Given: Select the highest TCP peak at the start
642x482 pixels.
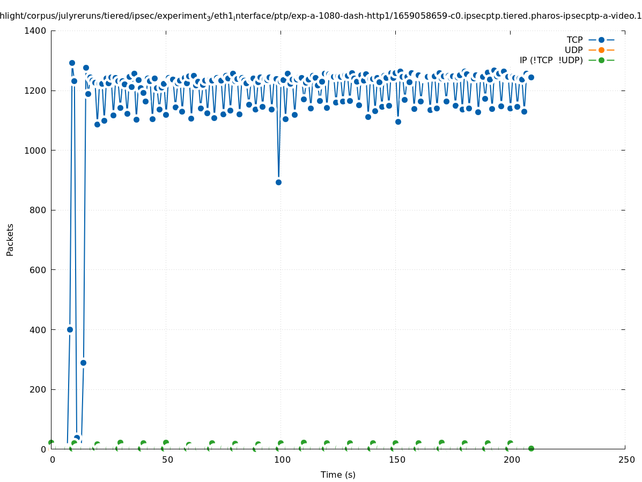Looking at the screenshot, I should 72,63.
